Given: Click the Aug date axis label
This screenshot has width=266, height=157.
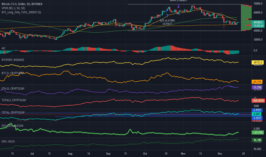Looking at the screenshot, I should (x=70, y=154).
